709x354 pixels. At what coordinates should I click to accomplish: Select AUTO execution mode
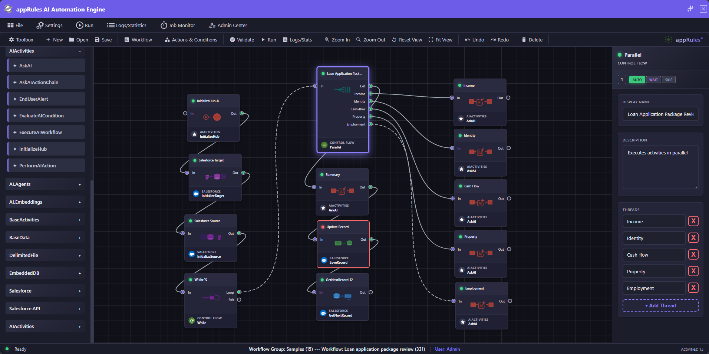[x=637, y=80]
